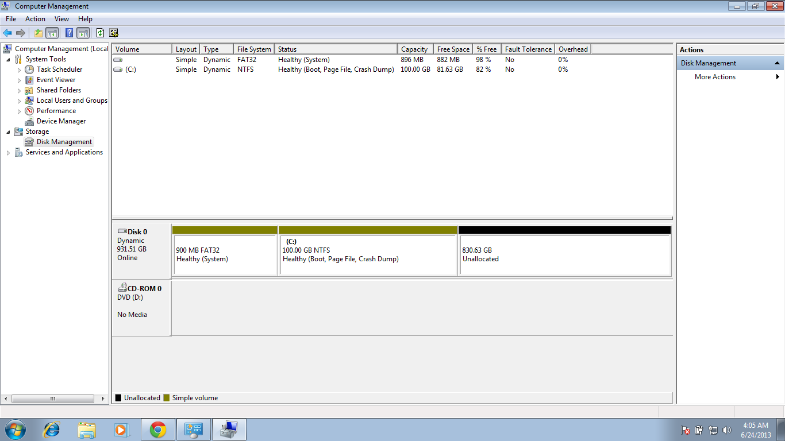Collapse the Disk Management actions header
Image resolution: width=785 pixels, height=441 pixels.
coord(777,63)
